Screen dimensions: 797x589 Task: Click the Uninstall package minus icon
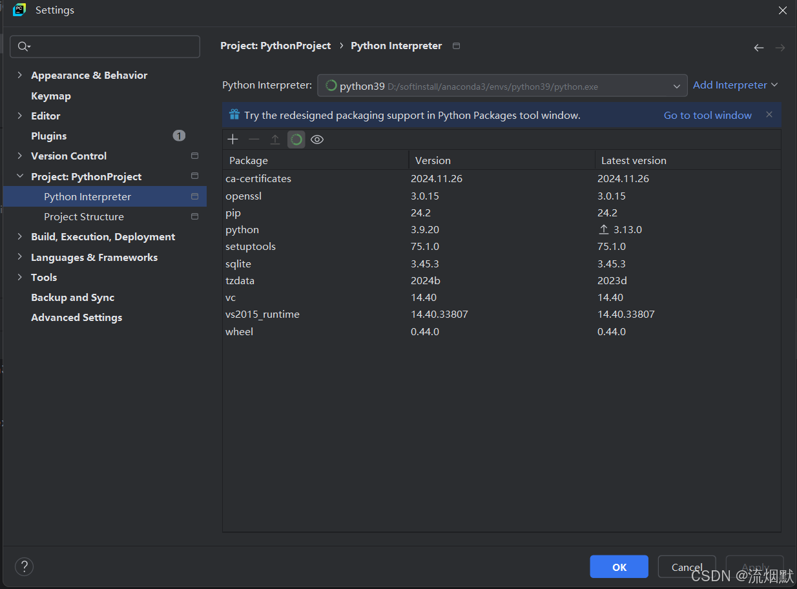pyautogui.click(x=254, y=139)
